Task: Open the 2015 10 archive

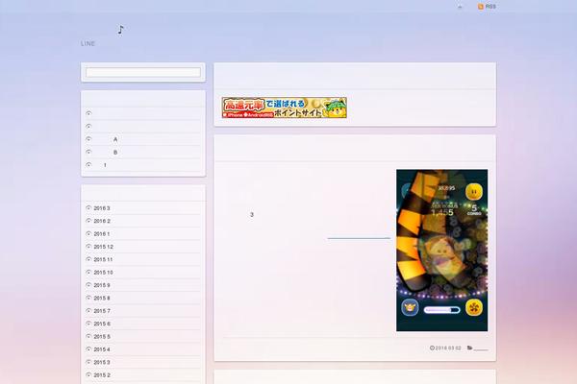Action: coord(104,273)
